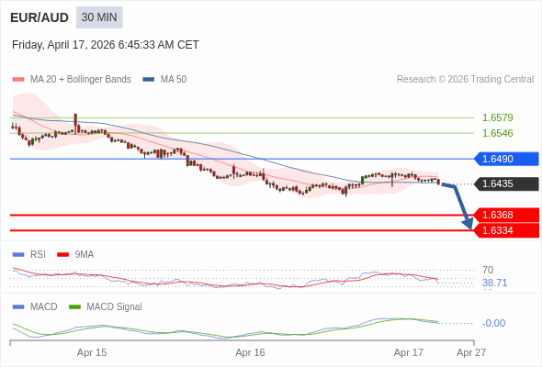Click the RSI 70 level label
Screen dimensions: 542x367
pos(488,270)
